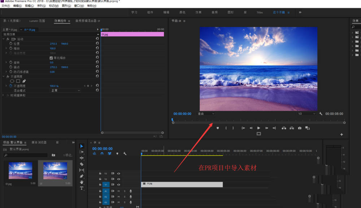This screenshot has width=361, height=208.
Task: Select the Razor tool in the toolbar
Action: pyautogui.click(x=82, y=164)
